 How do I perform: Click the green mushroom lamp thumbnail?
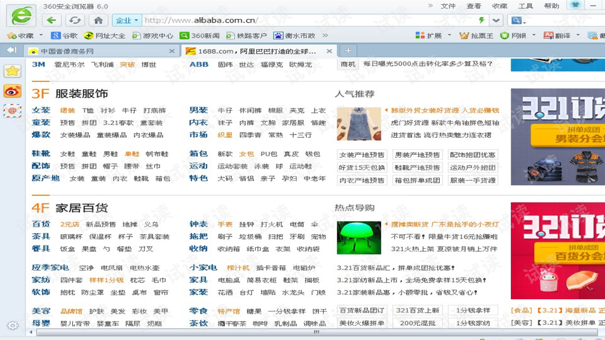pos(359,236)
